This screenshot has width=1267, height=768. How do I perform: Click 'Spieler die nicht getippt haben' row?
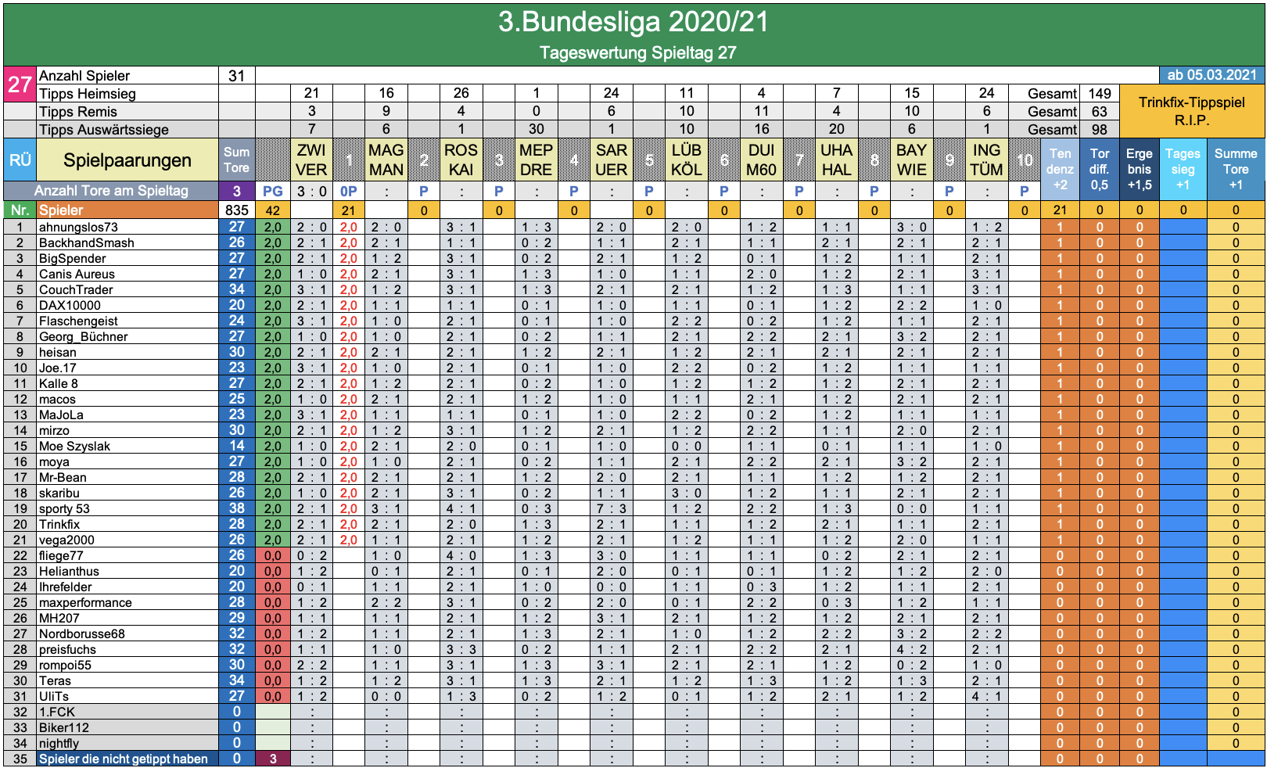coord(127,759)
